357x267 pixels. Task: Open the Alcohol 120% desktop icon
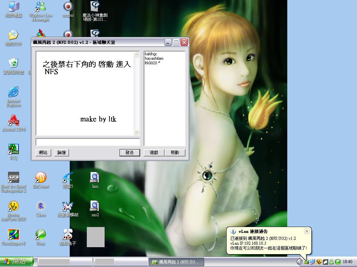tap(14, 121)
